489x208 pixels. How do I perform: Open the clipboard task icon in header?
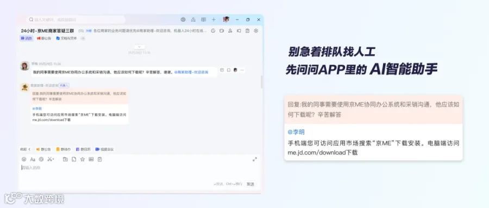[x=247, y=30]
